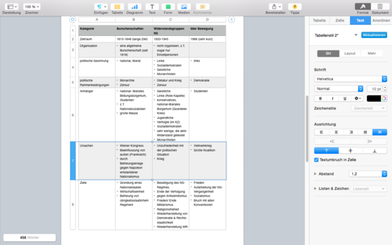Toggle Textumbruch in Zelle checkbox
392x245 pixels.
pos(316,160)
